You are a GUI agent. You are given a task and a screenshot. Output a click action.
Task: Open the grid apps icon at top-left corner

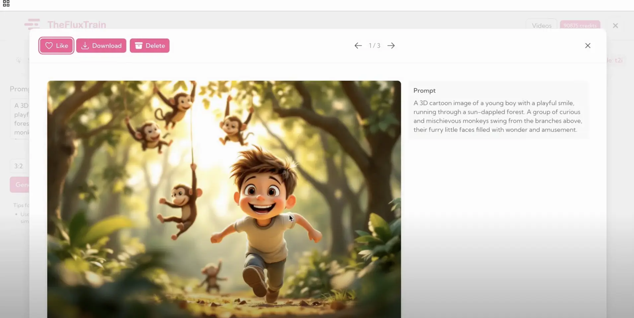click(6, 4)
